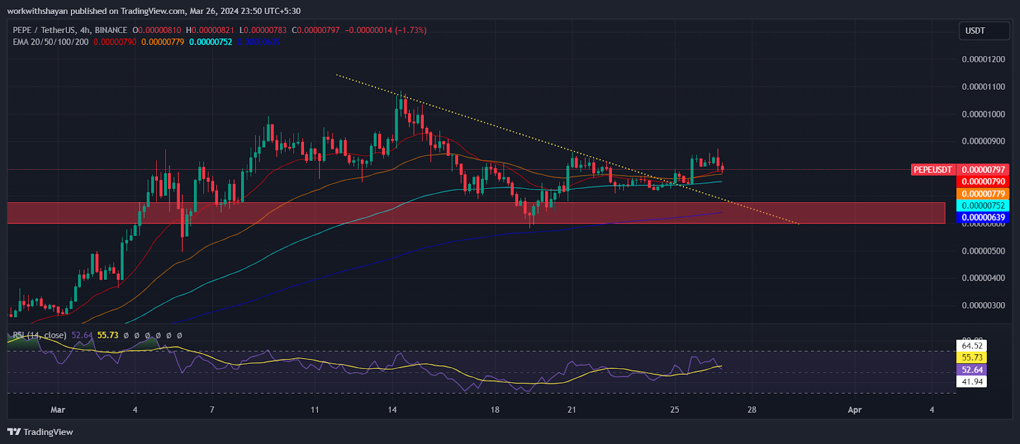Open the TradingView logo link
Screen dimensions: 1020x444
point(40,432)
